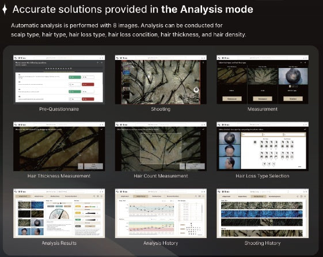This screenshot has height=257, width=323.
Task: Switch to last tab in Shooting History window
Action: coord(274,196)
